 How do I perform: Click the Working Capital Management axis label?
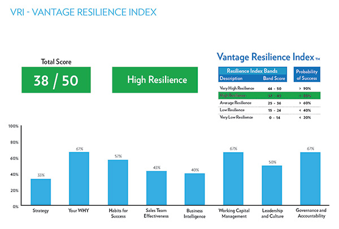(234, 213)
